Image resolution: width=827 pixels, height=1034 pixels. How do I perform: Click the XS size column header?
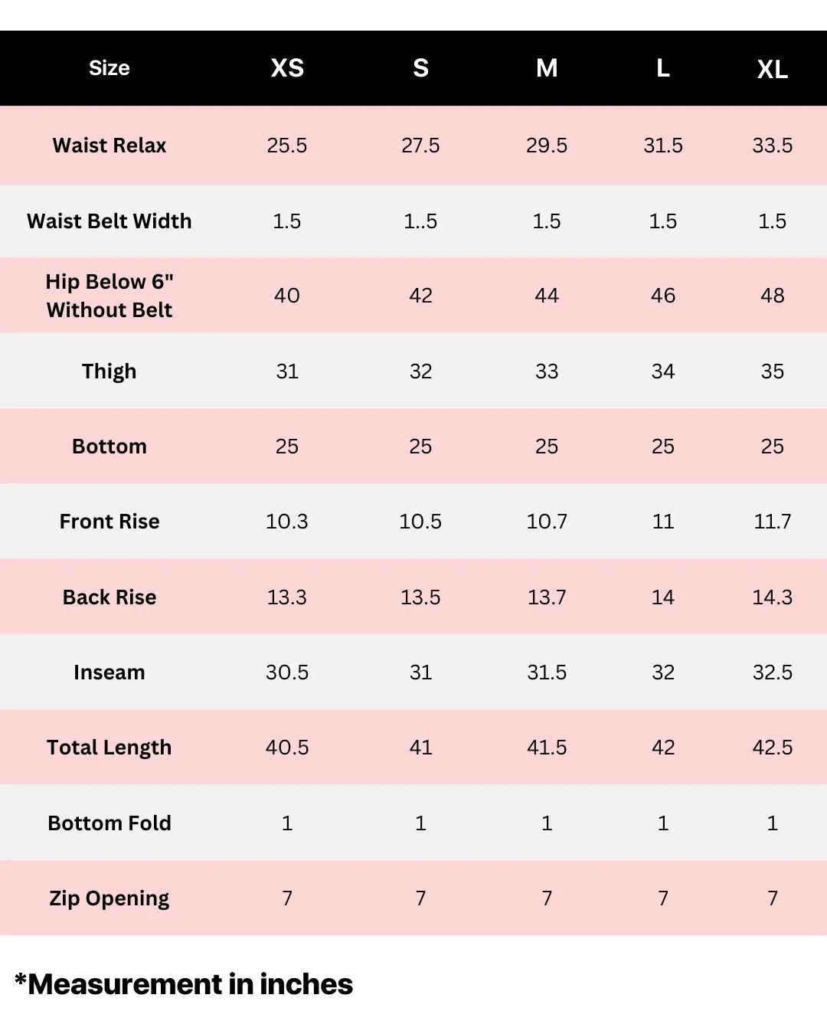tap(287, 68)
